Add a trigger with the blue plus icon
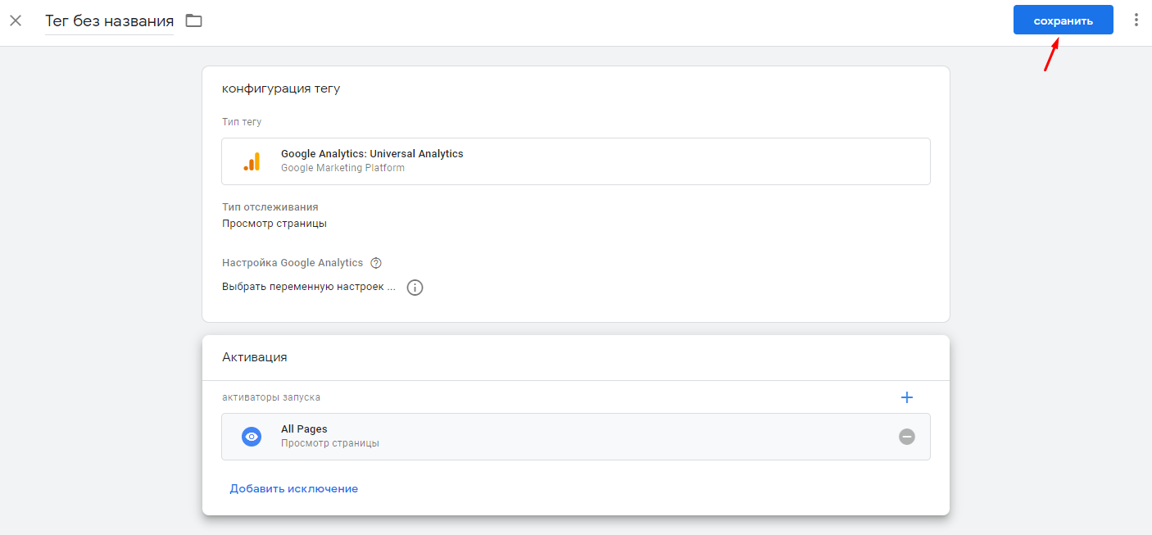Screen dimensions: 1152x535 point(906,397)
